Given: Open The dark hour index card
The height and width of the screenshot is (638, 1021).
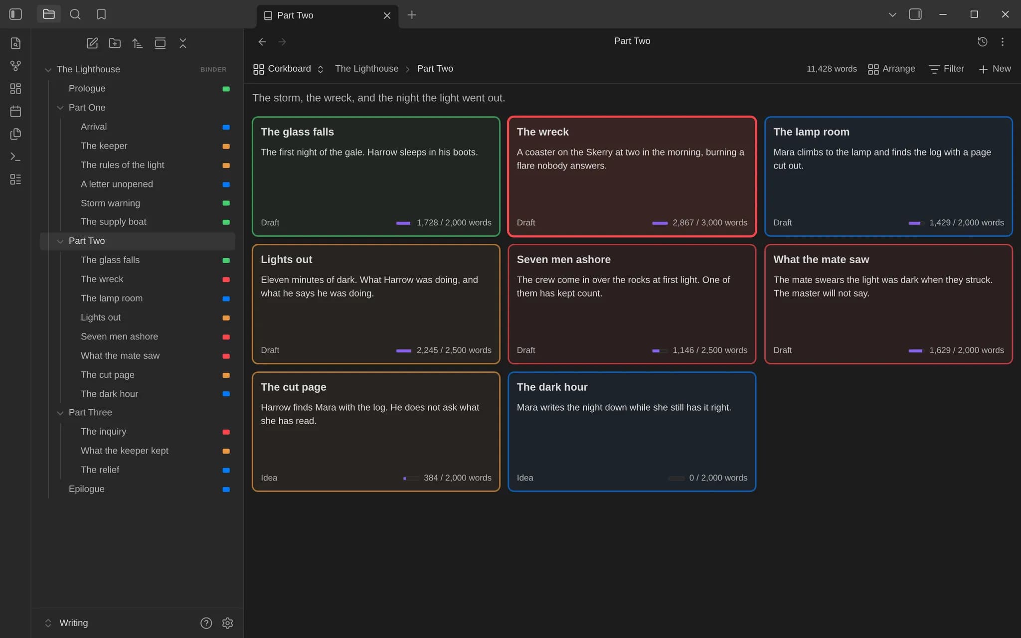Looking at the screenshot, I should tap(632, 432).
